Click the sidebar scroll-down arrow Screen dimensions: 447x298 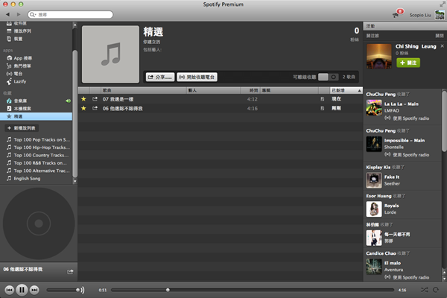74,181
